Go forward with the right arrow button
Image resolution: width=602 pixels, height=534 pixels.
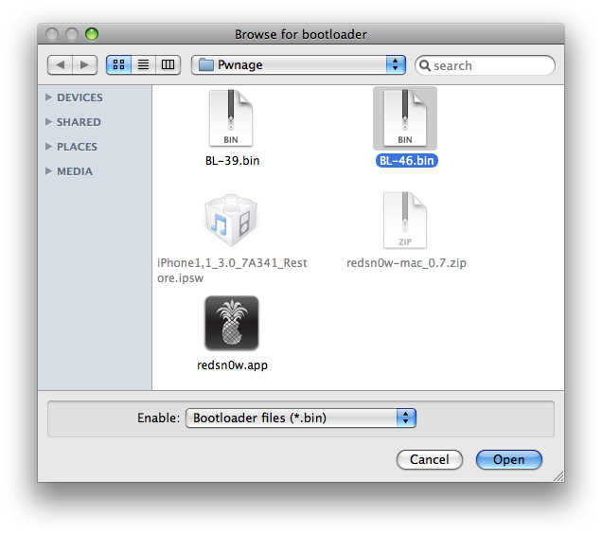click(x=85, y=64)
